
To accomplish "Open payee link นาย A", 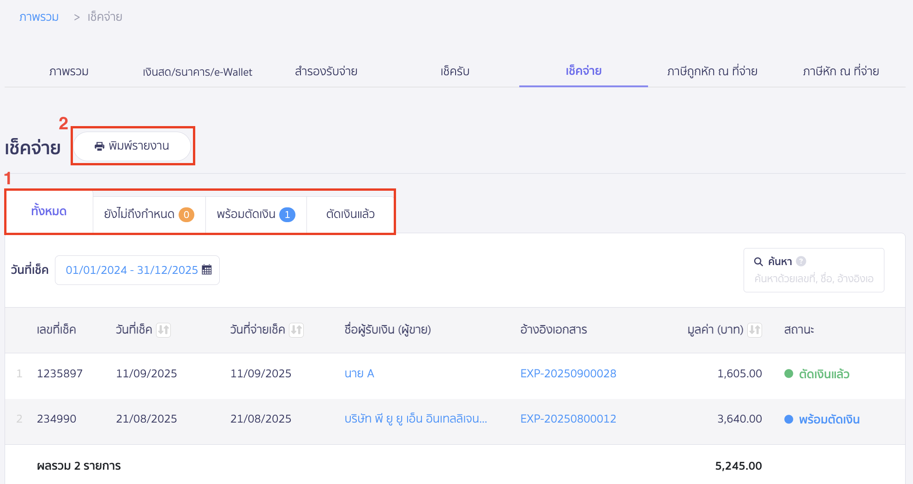I will coord(359,374).
